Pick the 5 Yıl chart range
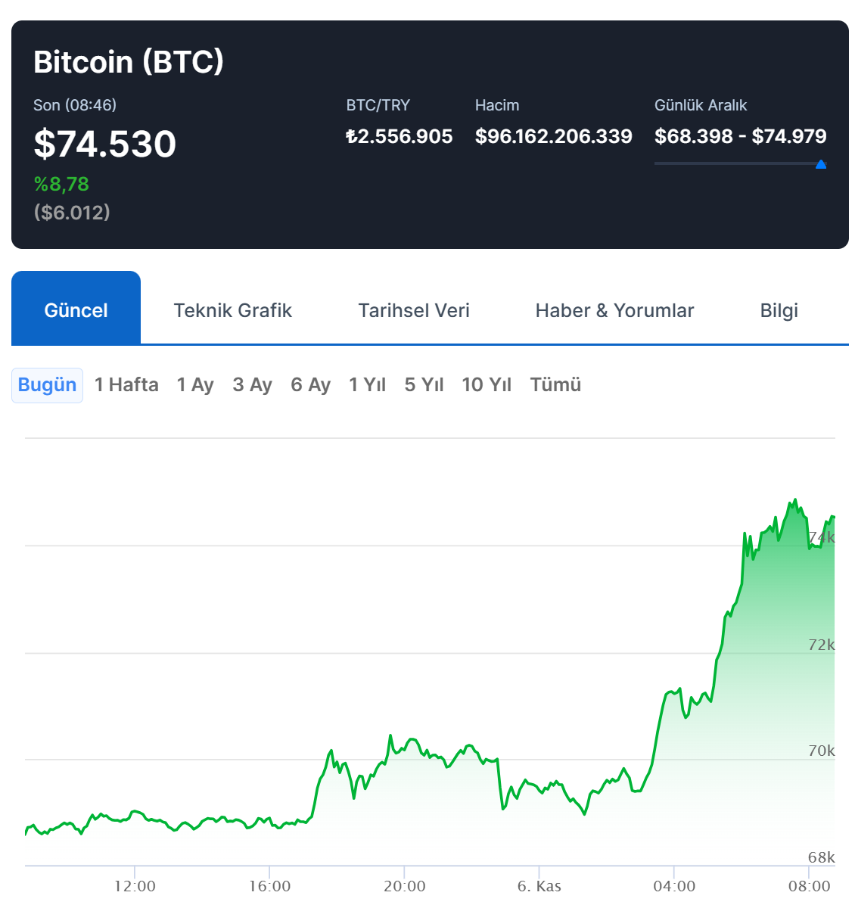 click(x=424, y=385)
